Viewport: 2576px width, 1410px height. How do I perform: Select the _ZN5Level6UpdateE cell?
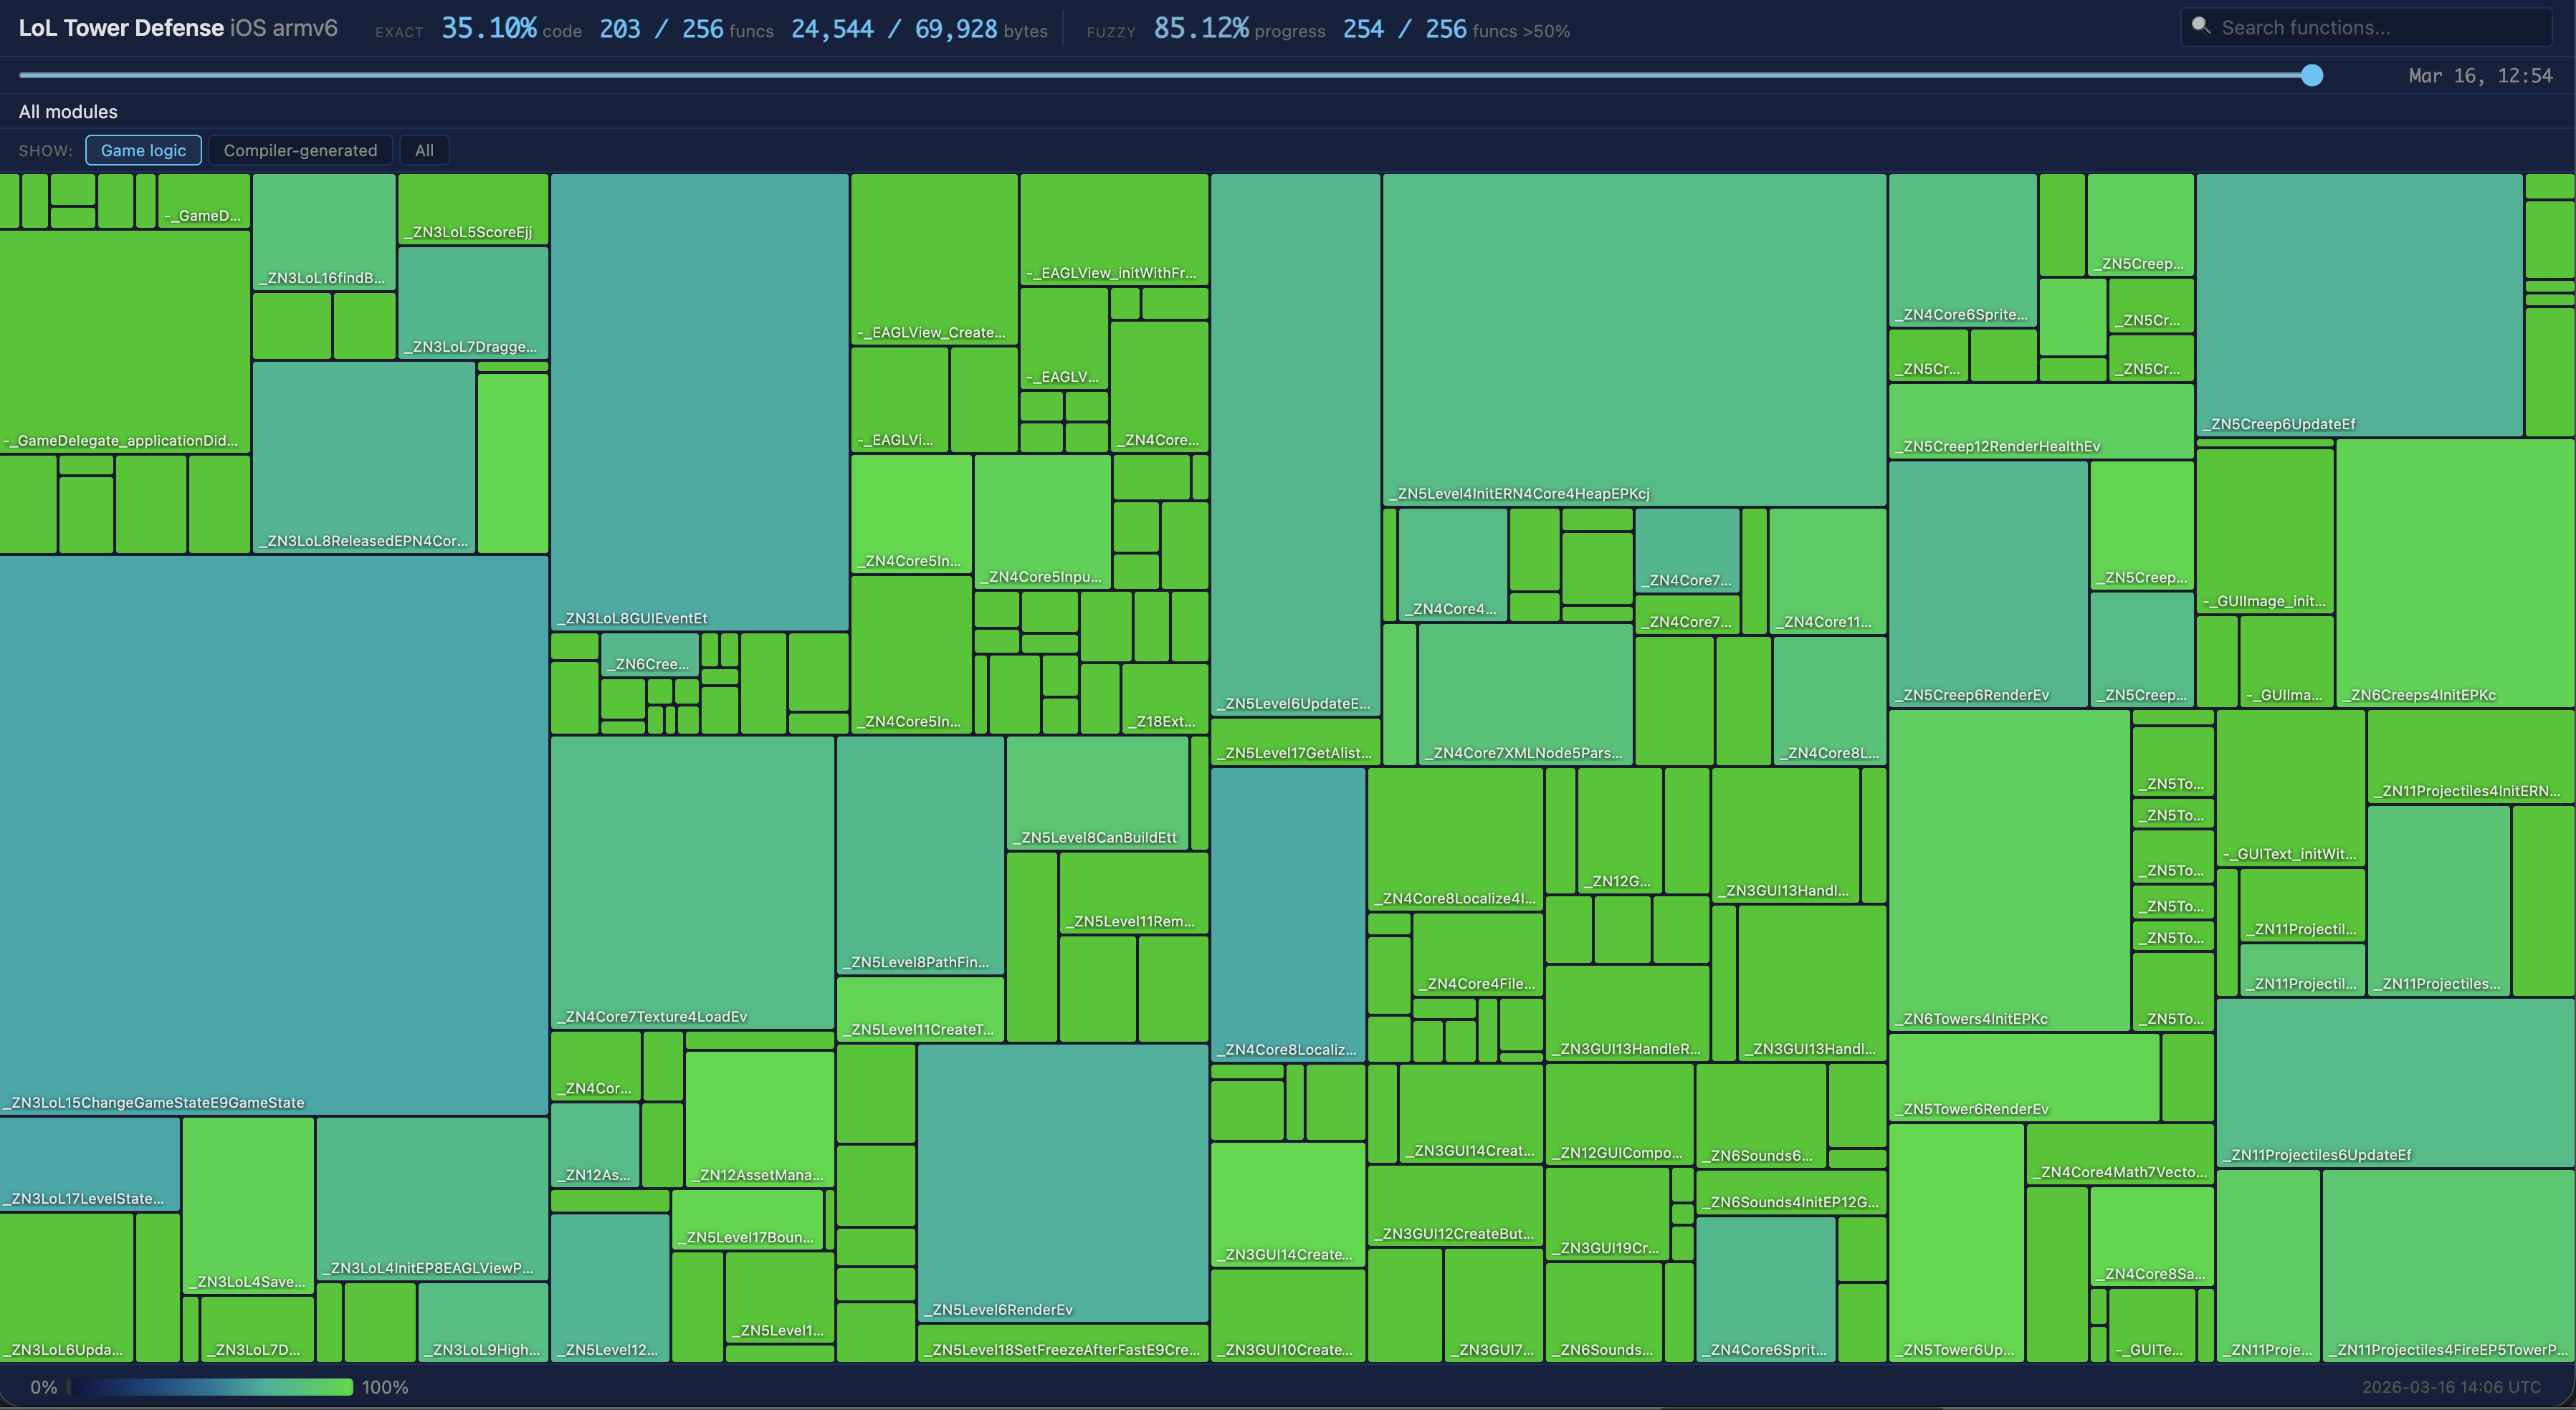(1295, 443)
